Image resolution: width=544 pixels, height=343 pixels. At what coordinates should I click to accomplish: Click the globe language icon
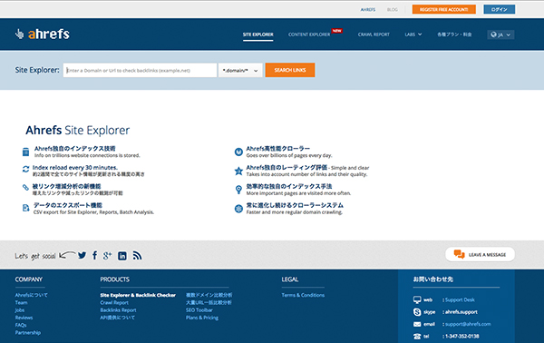coord(494,34)
